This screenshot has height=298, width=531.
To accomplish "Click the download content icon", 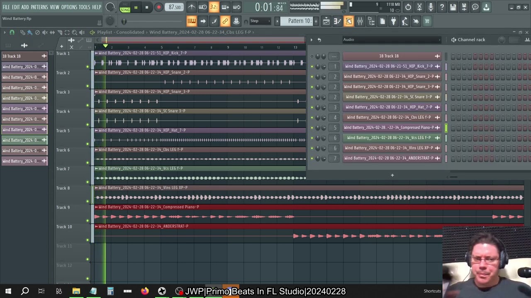I will pos(487,7).
